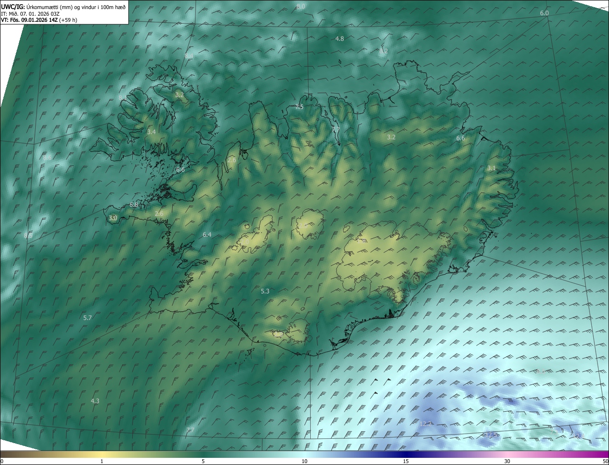This screenshot has height=465, width=609.
Task: Click the '5' tick on the color scale
Action: [x=203, y=462]
